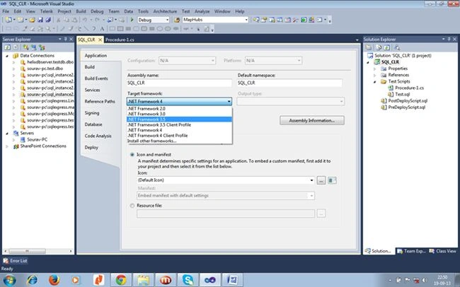This screenshot has width=460, height=287.
Task: Open Skype from the taskbar
Action: pos(188,280)
